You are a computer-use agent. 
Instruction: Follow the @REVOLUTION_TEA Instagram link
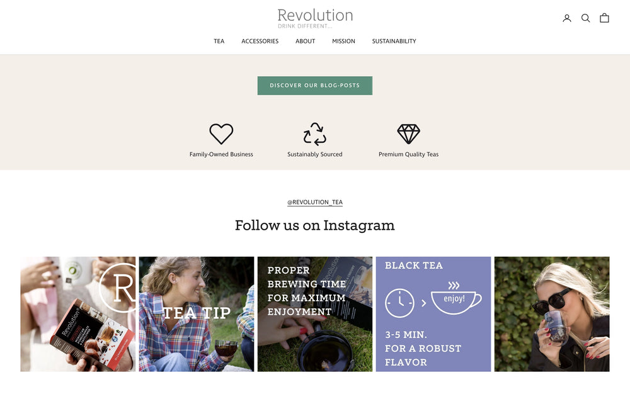pyautogui.click(x=315, y=202)
